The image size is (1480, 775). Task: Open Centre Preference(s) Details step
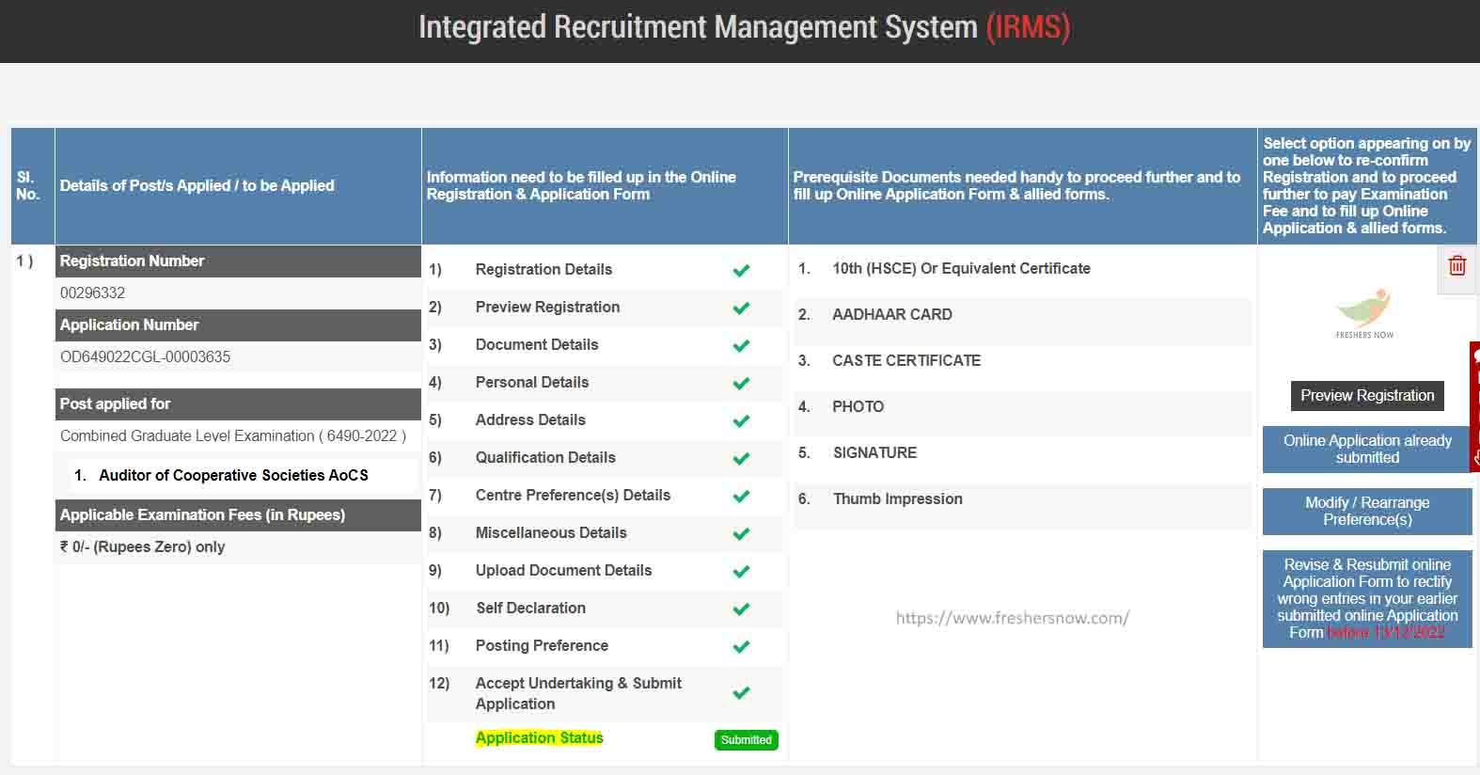[573, 495]
